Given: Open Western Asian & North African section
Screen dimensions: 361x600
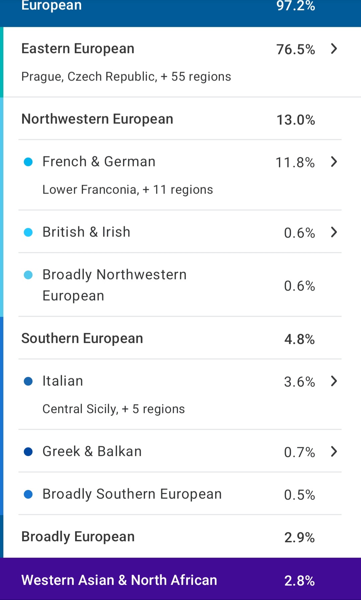Looking at the screenshot, I should coord(180,579).
